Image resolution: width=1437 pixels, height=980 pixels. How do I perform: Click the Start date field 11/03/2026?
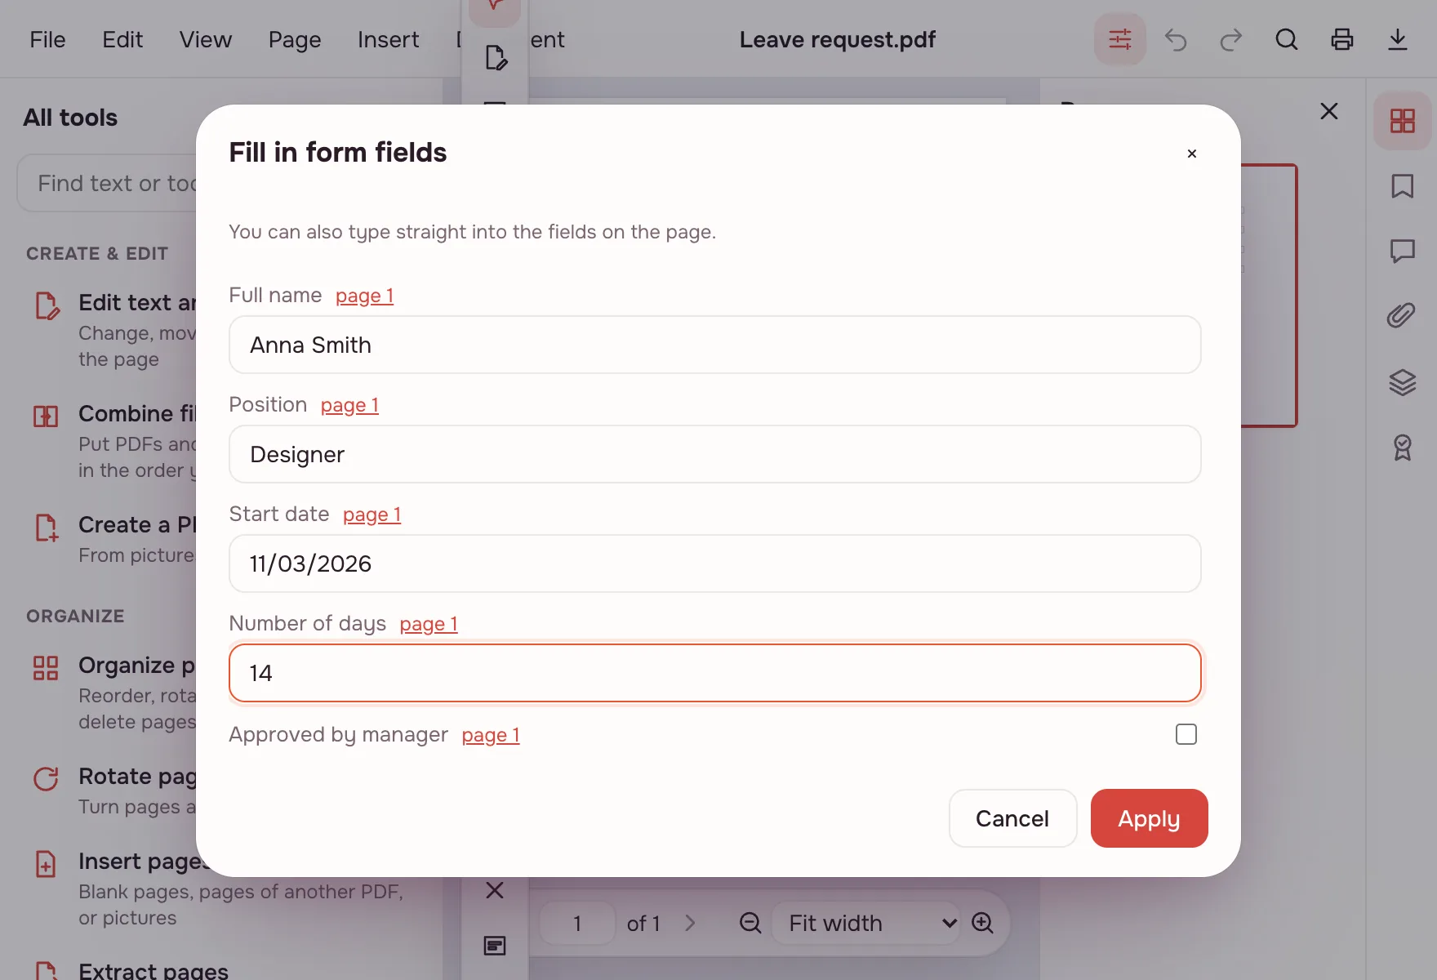pos(715,563)
